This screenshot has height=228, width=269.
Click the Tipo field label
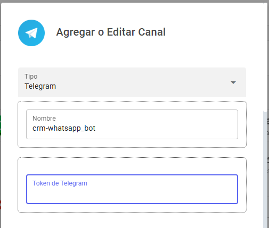(x=31, y=77)
